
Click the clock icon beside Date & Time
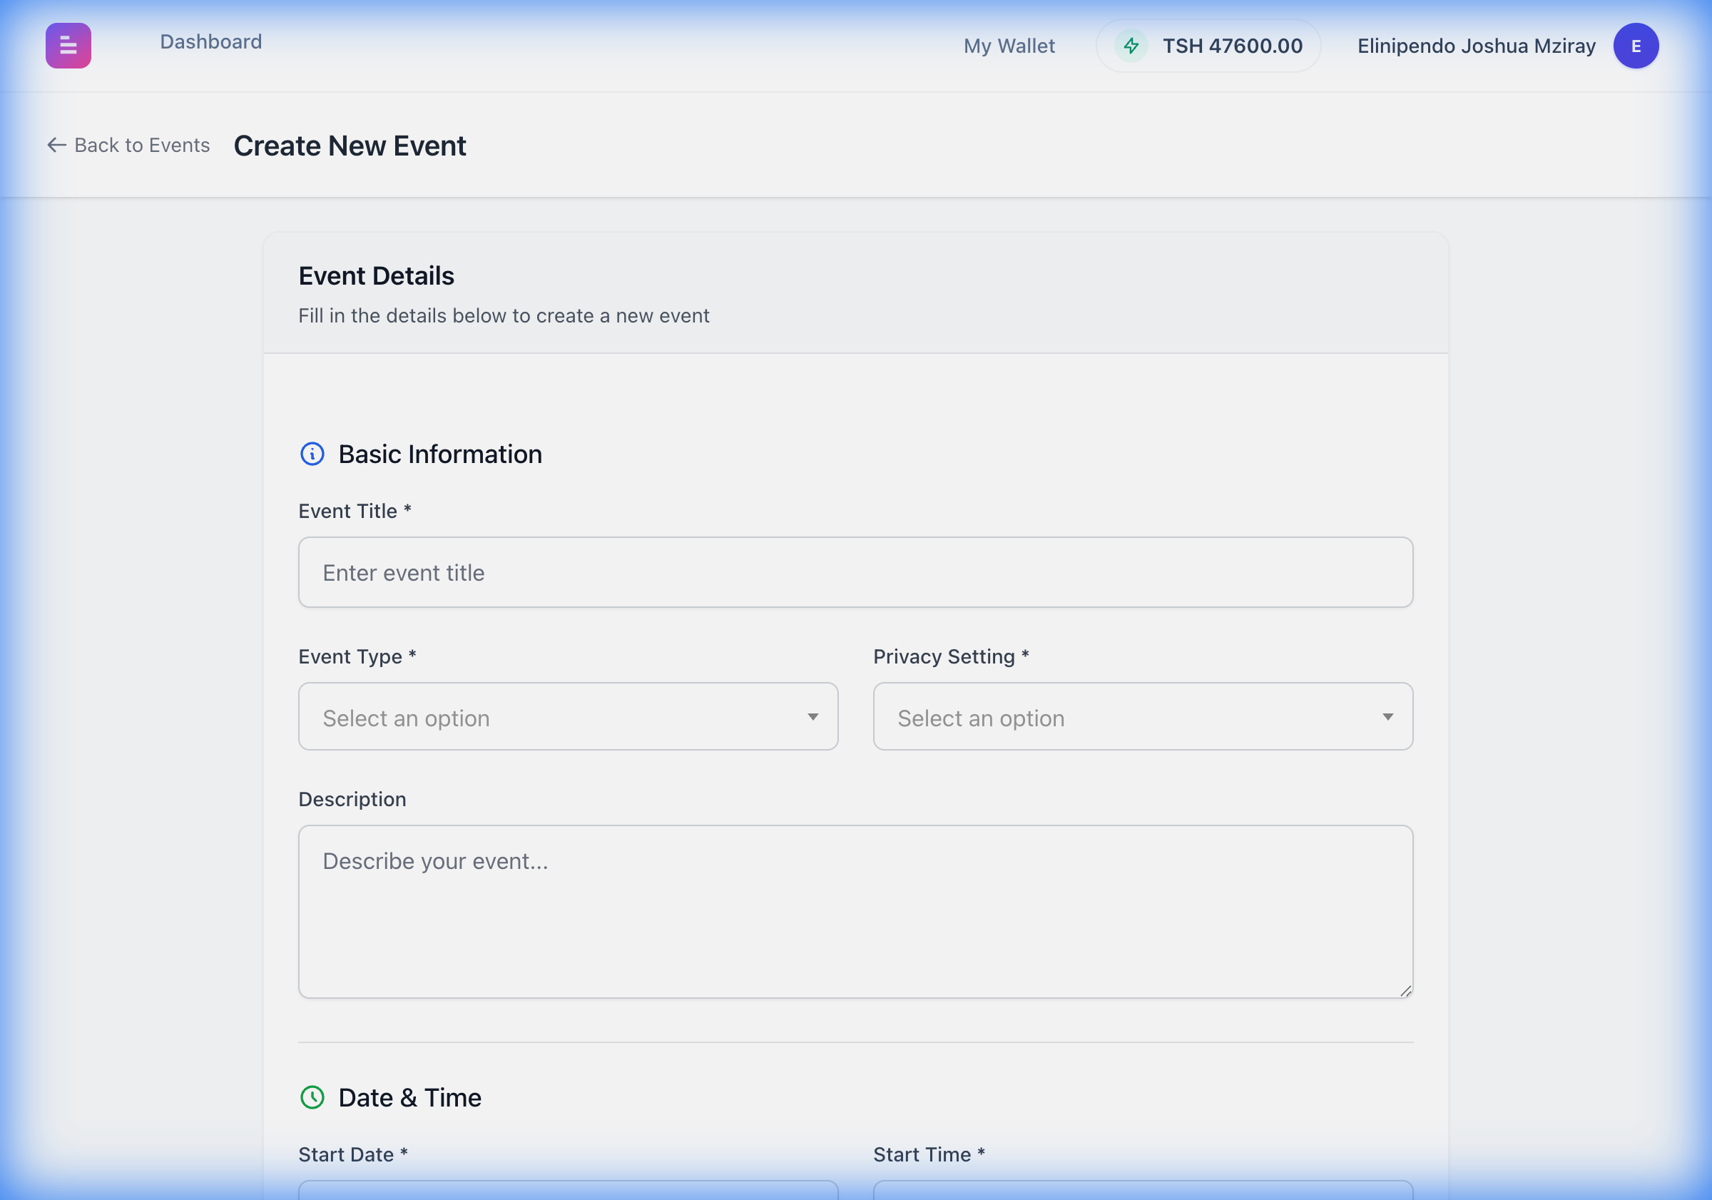tap(312, 1097)
